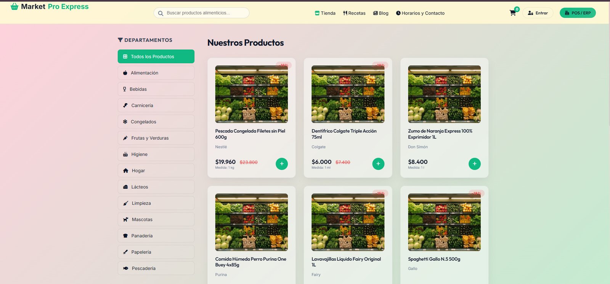The height and width of the screenshot is (284, 610).
Task: Add Pescada Congelada Filetes to cart
Action: [x=282, y=164]
